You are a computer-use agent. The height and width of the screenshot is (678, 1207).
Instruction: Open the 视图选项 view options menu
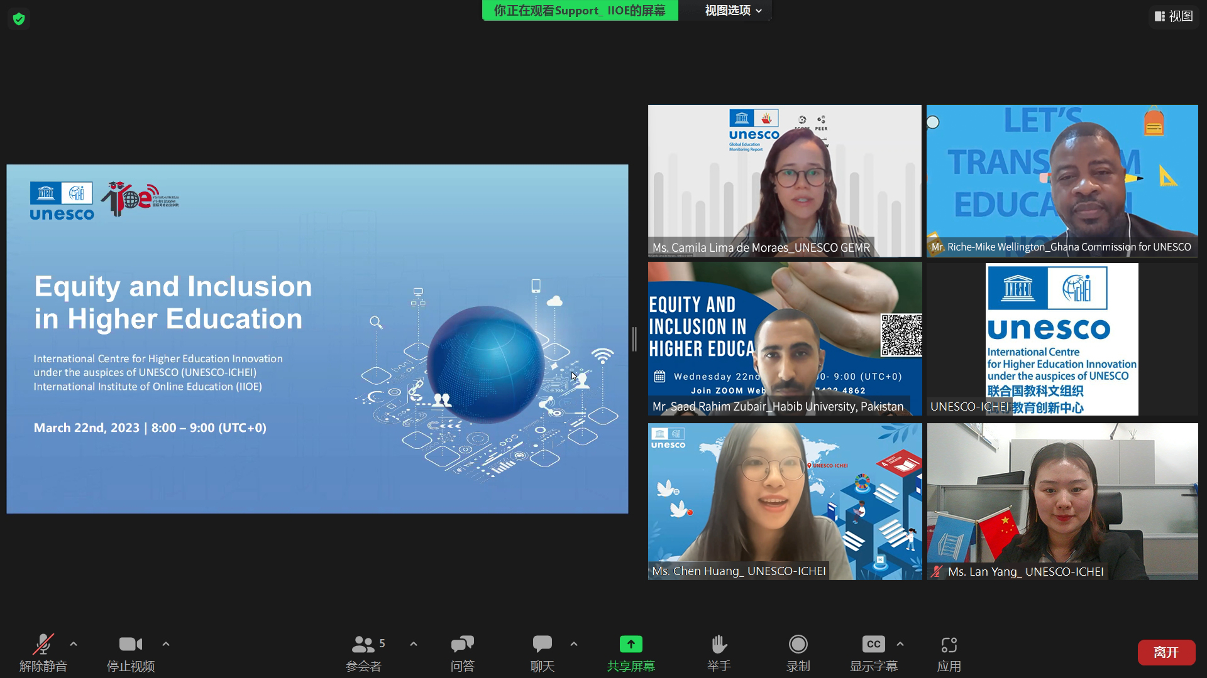pyautogui.click(x=732, y=11)
